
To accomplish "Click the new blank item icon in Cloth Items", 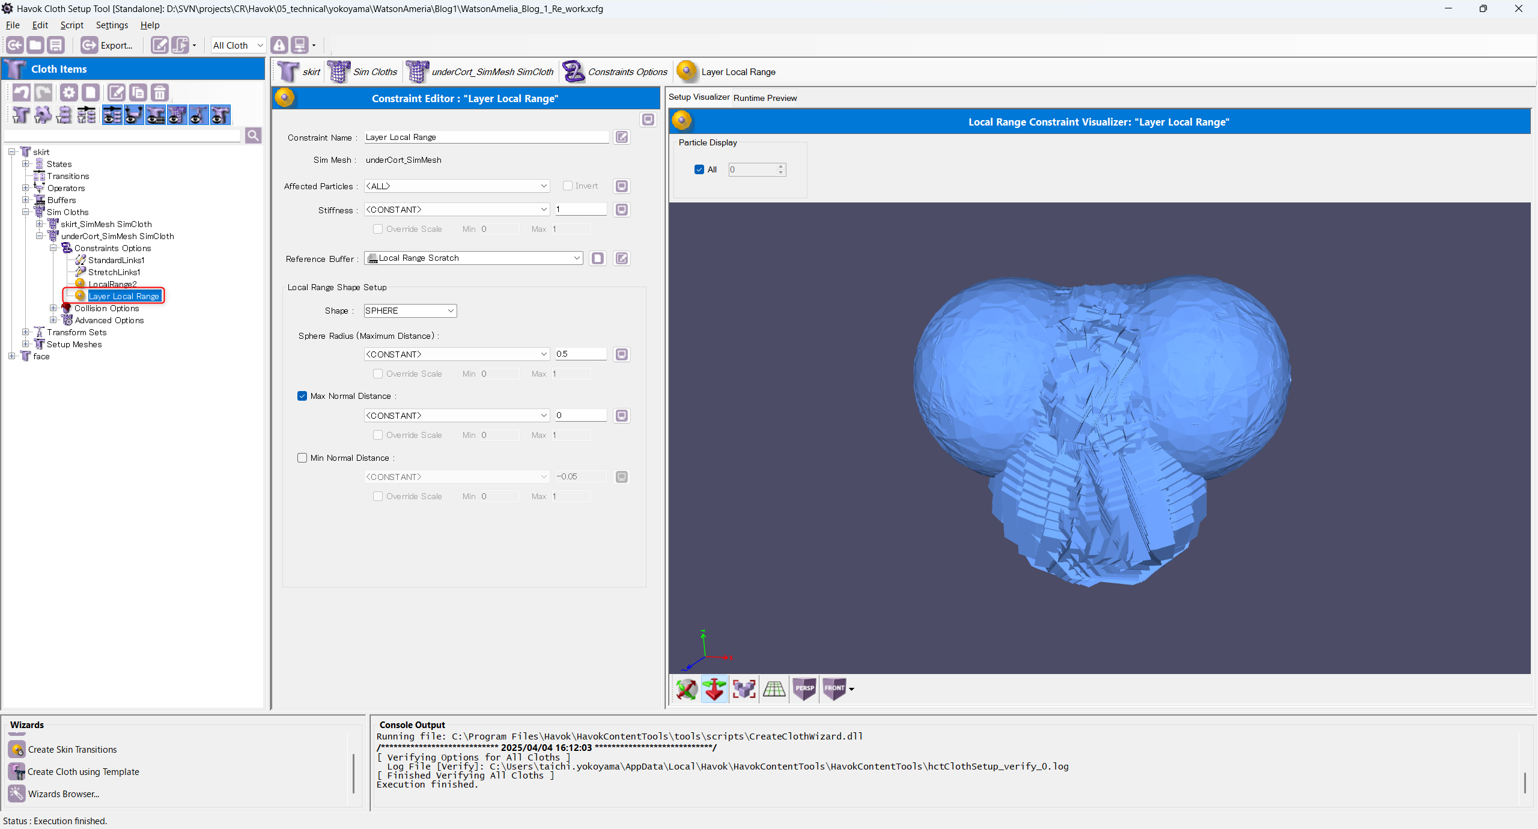I will [90, 93].
